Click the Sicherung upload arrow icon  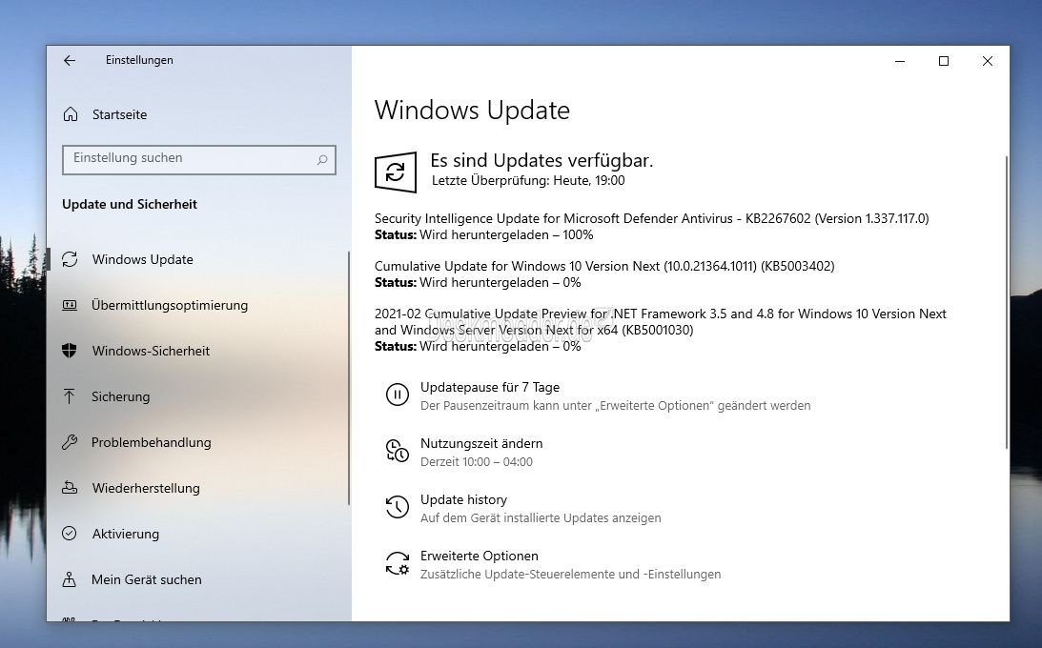(x=70, y=396)
